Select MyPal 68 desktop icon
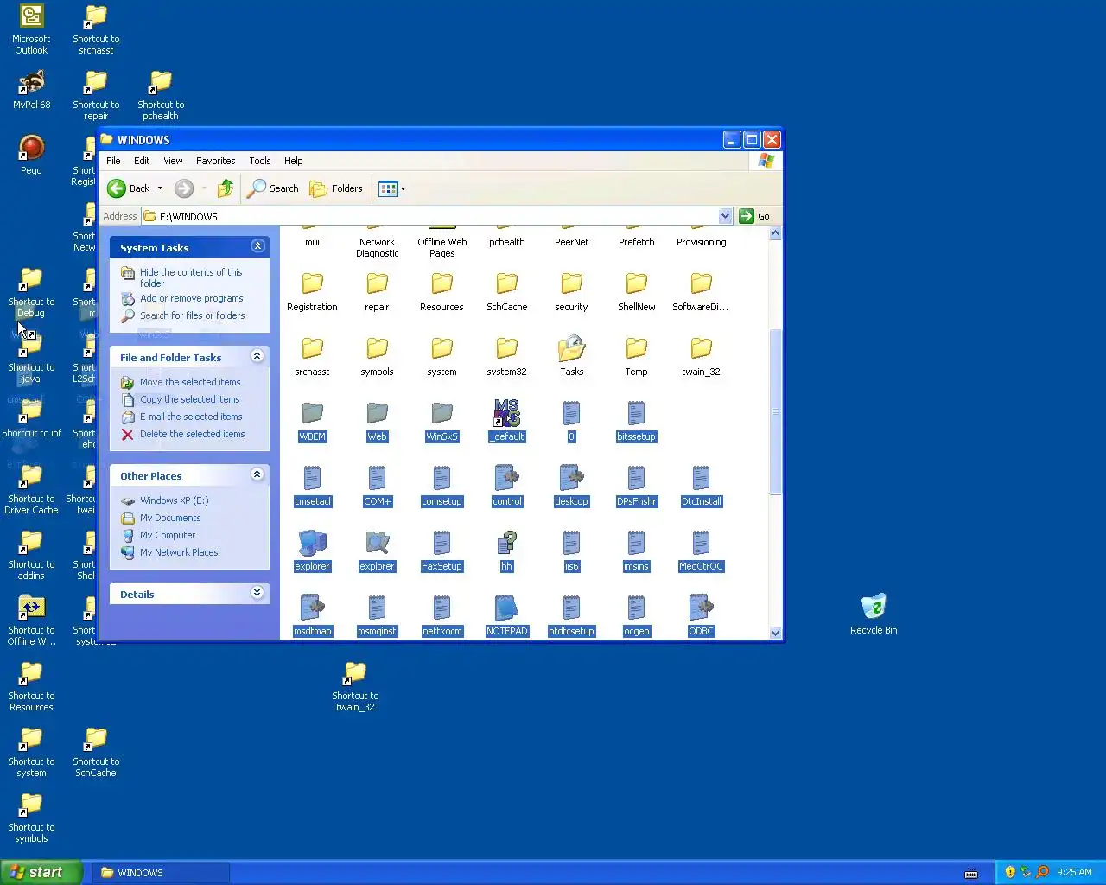1106x885 pixels. (31, 90)
